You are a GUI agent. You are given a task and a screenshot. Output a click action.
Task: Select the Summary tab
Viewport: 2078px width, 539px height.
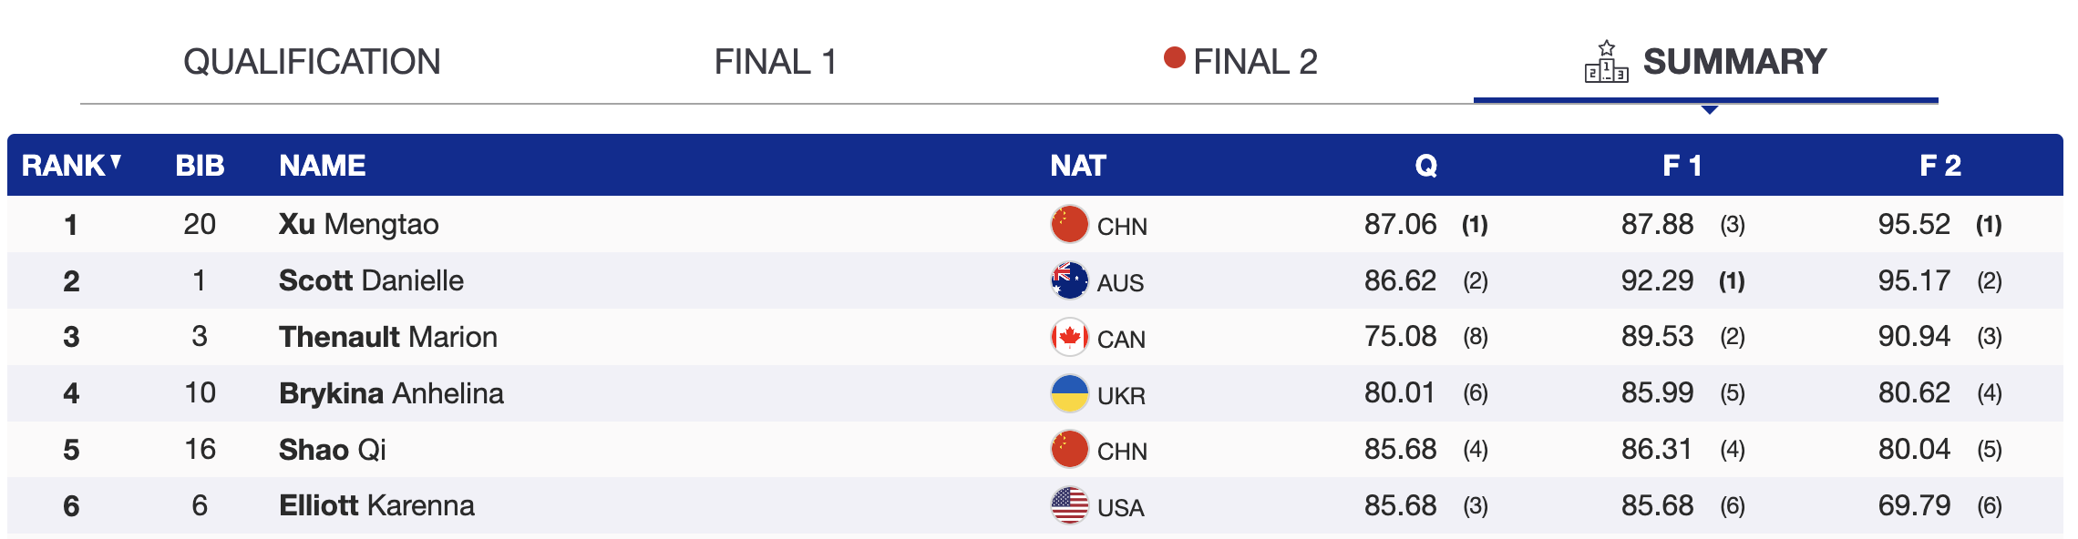(1733, 62)
